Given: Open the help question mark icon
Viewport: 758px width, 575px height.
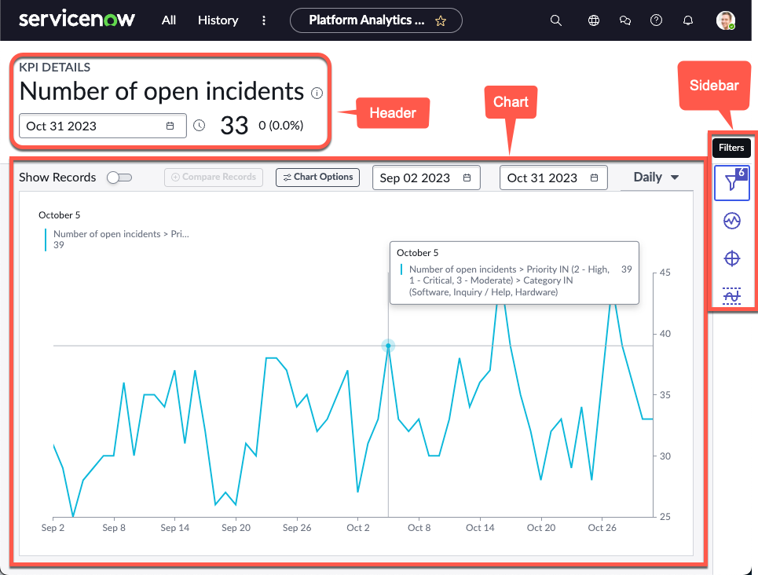Looking at the screenshot, I should pos(656,20).
